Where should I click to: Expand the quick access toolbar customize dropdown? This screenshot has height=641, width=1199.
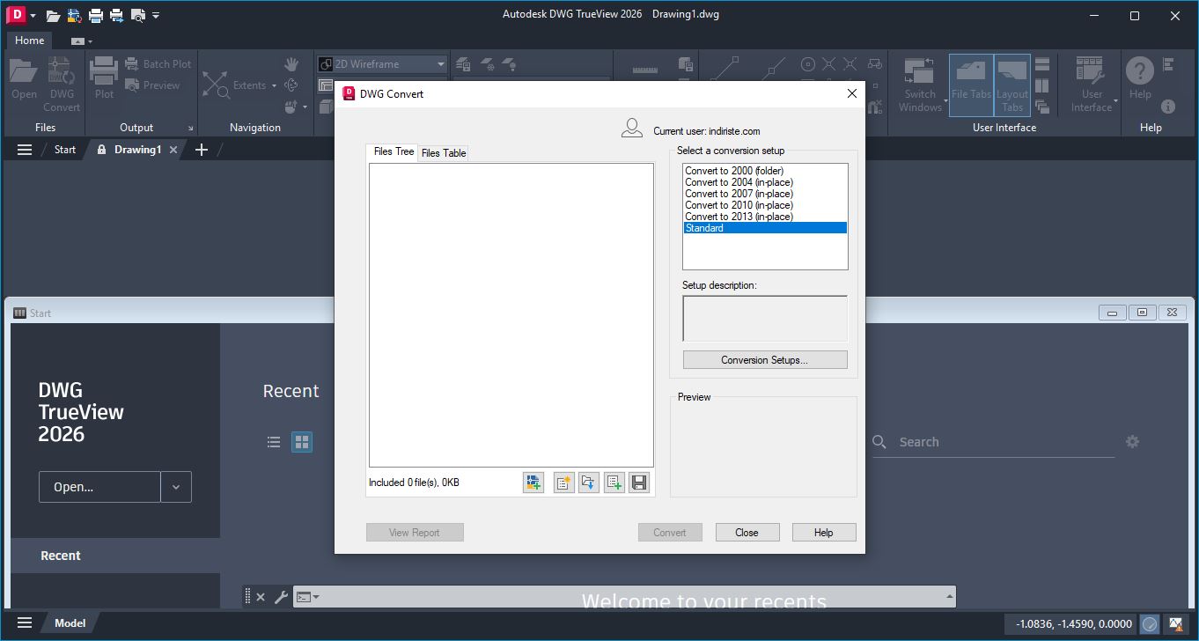click(x=156, y=15)
